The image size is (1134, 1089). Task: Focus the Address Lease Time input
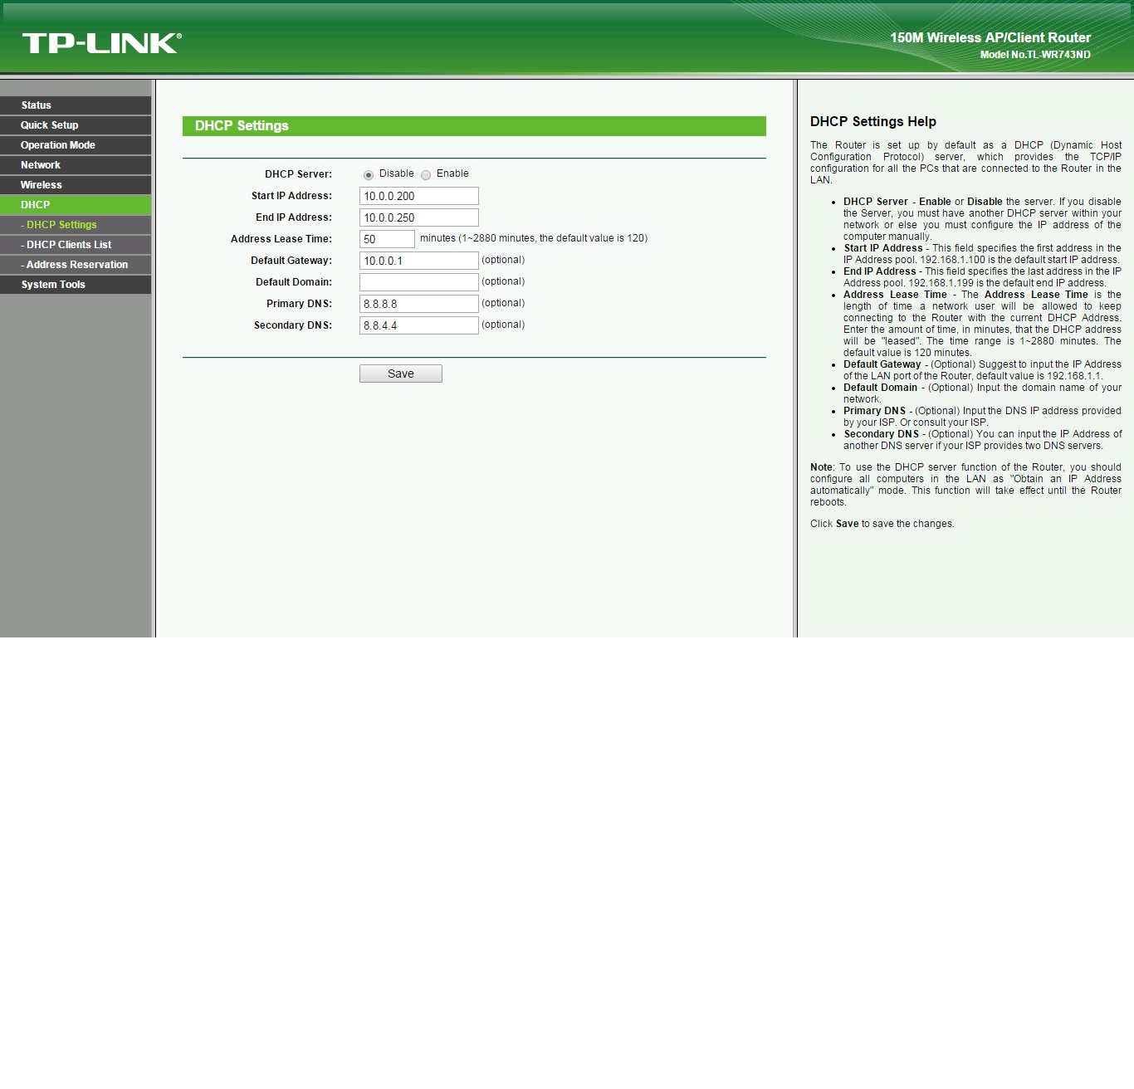click(387, 239)
